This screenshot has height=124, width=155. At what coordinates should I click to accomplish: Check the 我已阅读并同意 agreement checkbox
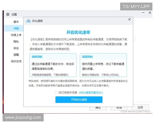point(56,92)
